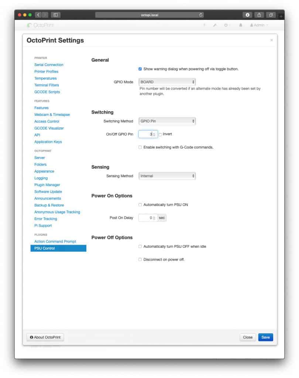Go to Folders settings

point(40,164)
